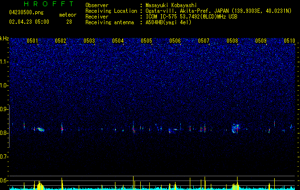This screenshot has width=300, height=190.
Task: Click the date stamp 02.04.23 05:00
Action: coord(29,22)
